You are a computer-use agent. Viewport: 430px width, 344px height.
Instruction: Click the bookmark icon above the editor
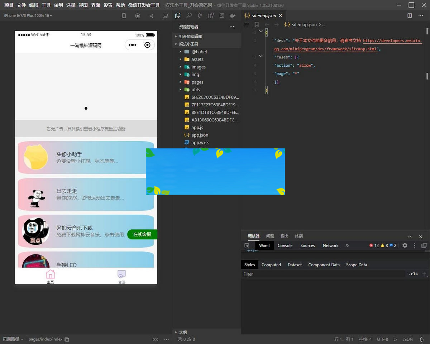click(x=257, y=25)
